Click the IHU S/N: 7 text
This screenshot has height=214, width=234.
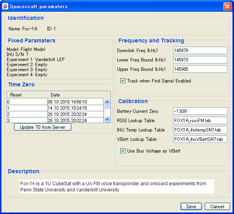pos(18,54)
